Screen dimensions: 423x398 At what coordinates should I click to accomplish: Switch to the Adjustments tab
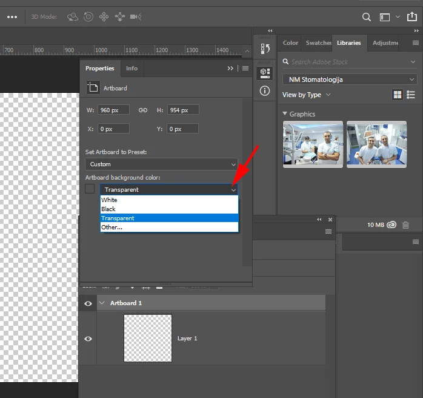tap(385, 42)
